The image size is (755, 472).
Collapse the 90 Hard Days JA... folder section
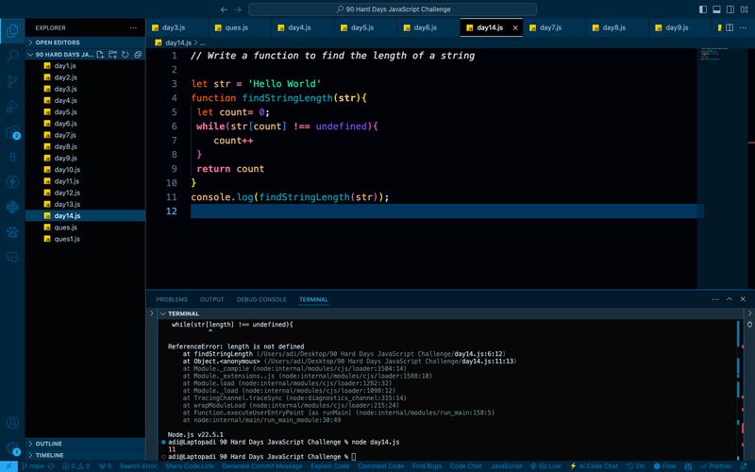[60, 55]
